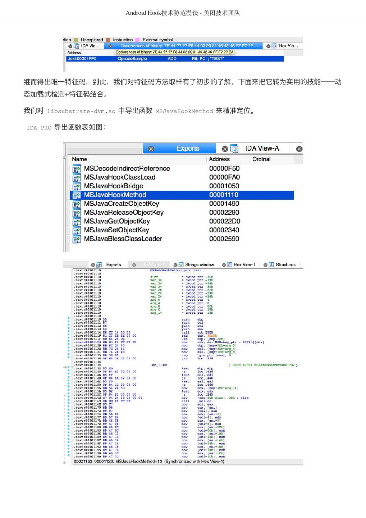The height and width of the screenshot is (518, 366).
Task: Click IDA Vie... tab icon in top screenshot
Action: pos(76,46)
